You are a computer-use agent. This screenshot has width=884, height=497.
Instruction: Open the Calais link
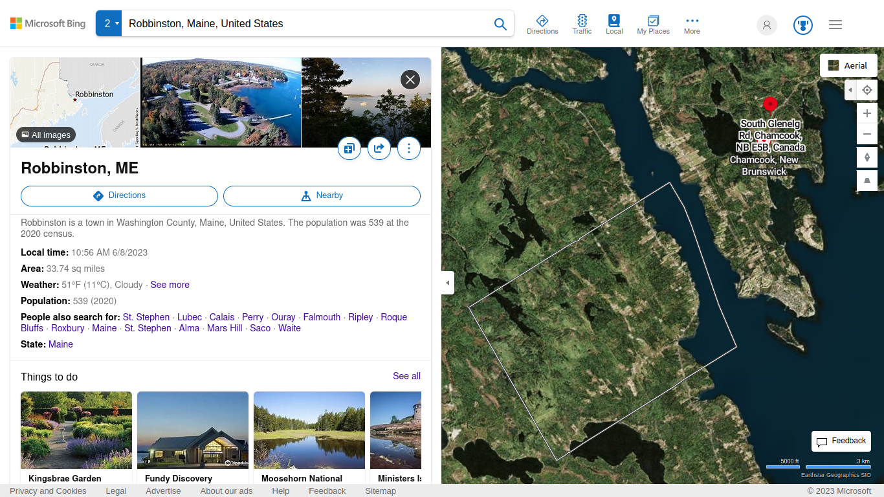click(x=222, y=317)
